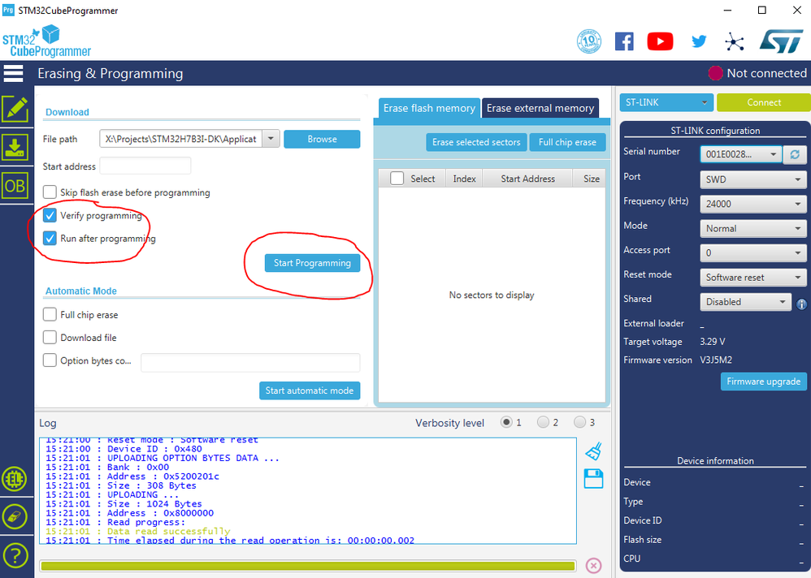811x578 pixels.
Task: Open Erasing & Programming download icon
Action: pyautogui.click(x=15, y=147)
